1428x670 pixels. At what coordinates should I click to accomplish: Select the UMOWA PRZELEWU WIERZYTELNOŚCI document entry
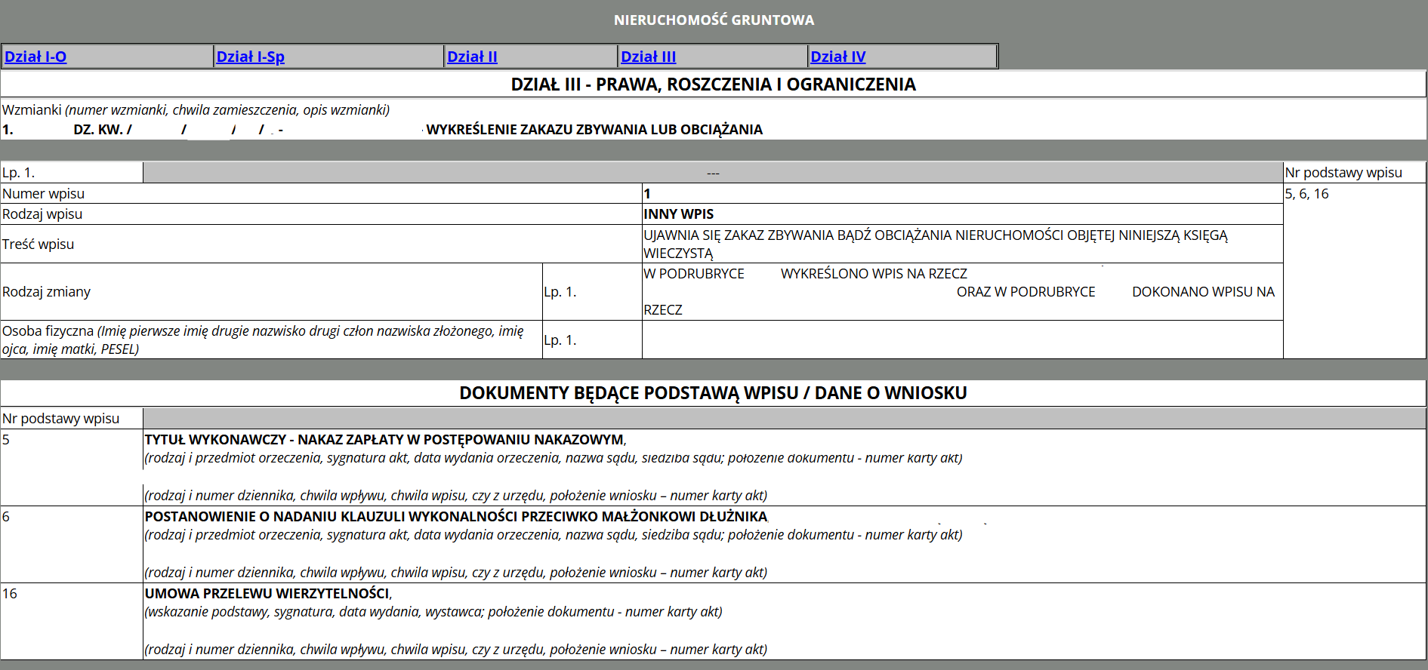click(267, 594)
